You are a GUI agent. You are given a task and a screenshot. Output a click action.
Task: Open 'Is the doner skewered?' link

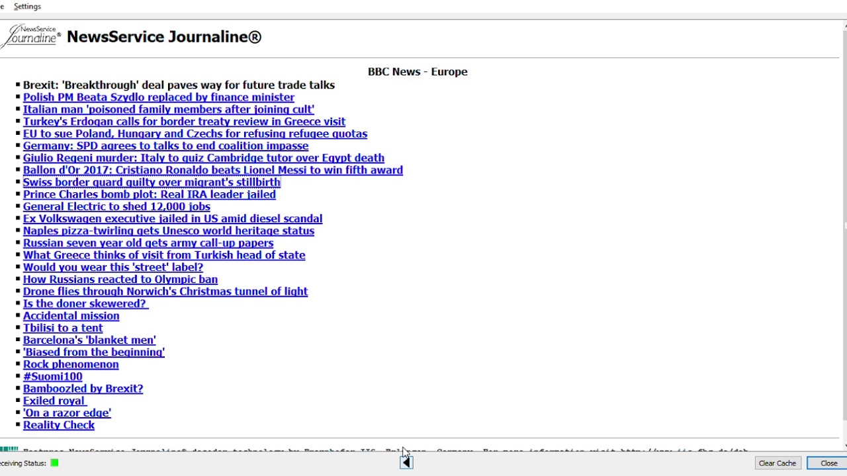point(85,303)
